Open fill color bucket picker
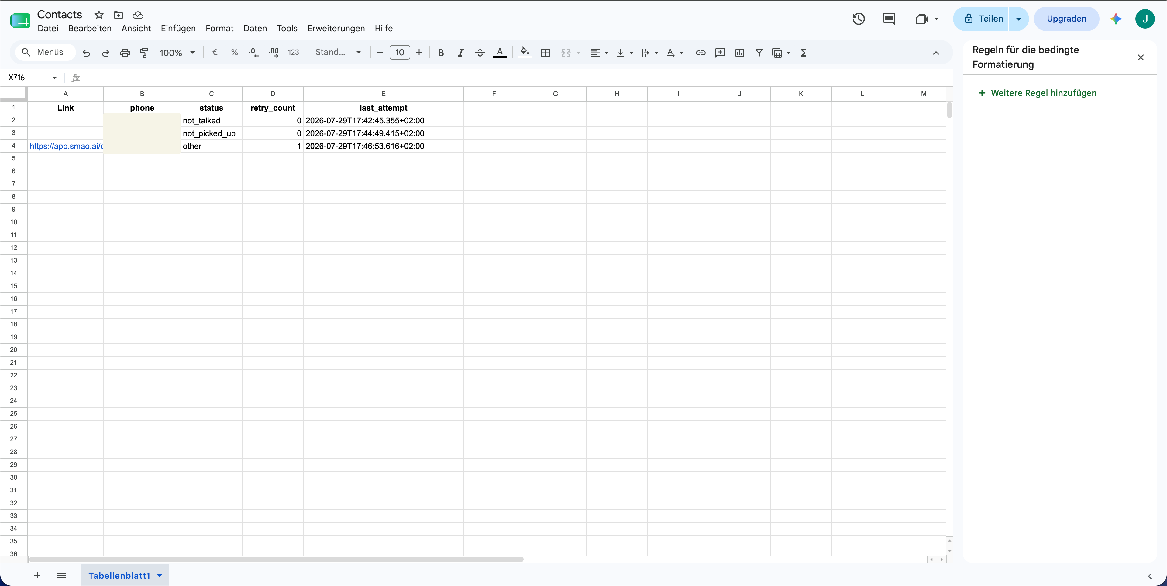This screenshot has height=586, width=1167. (x=525, y=53)
